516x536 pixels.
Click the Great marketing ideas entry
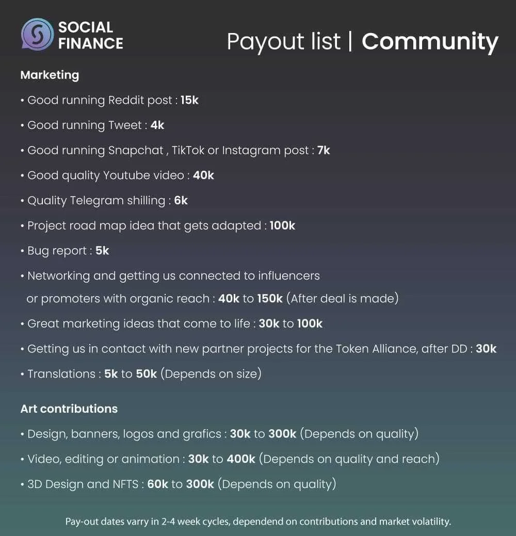pyautogui.click(x=171, y=324)
